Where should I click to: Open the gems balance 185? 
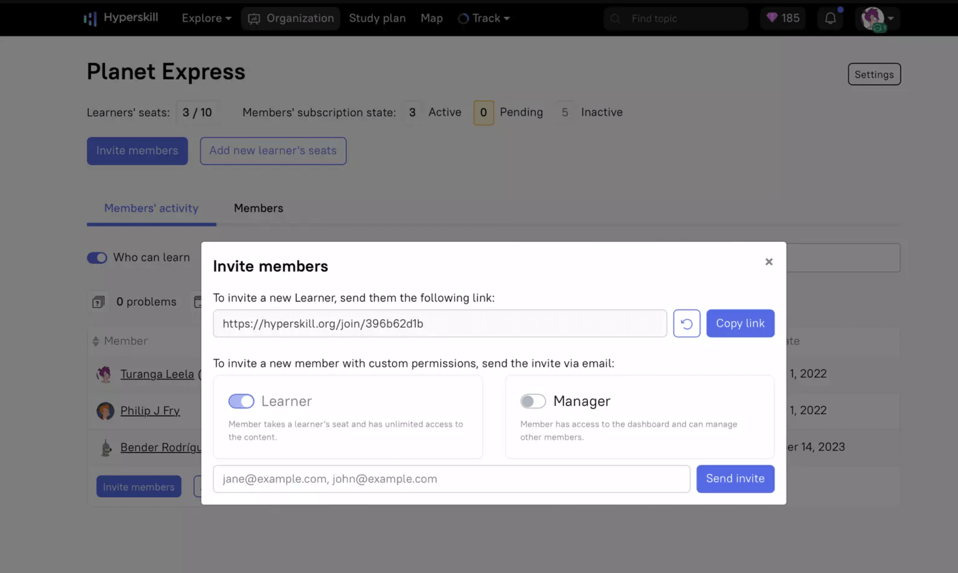(x=782, y=18)
